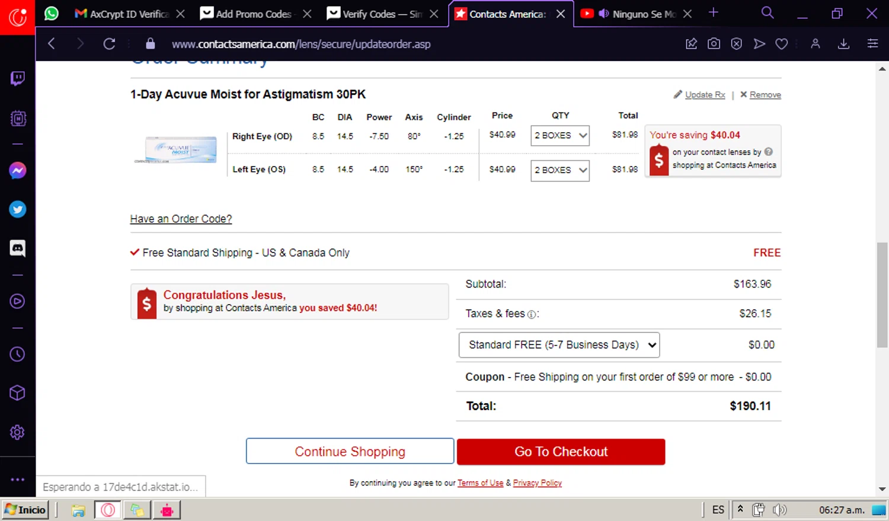This screenshot has height=521, width=889.
Task: Close the Add Promo Codes tab
Action: [x=307, y=14]
